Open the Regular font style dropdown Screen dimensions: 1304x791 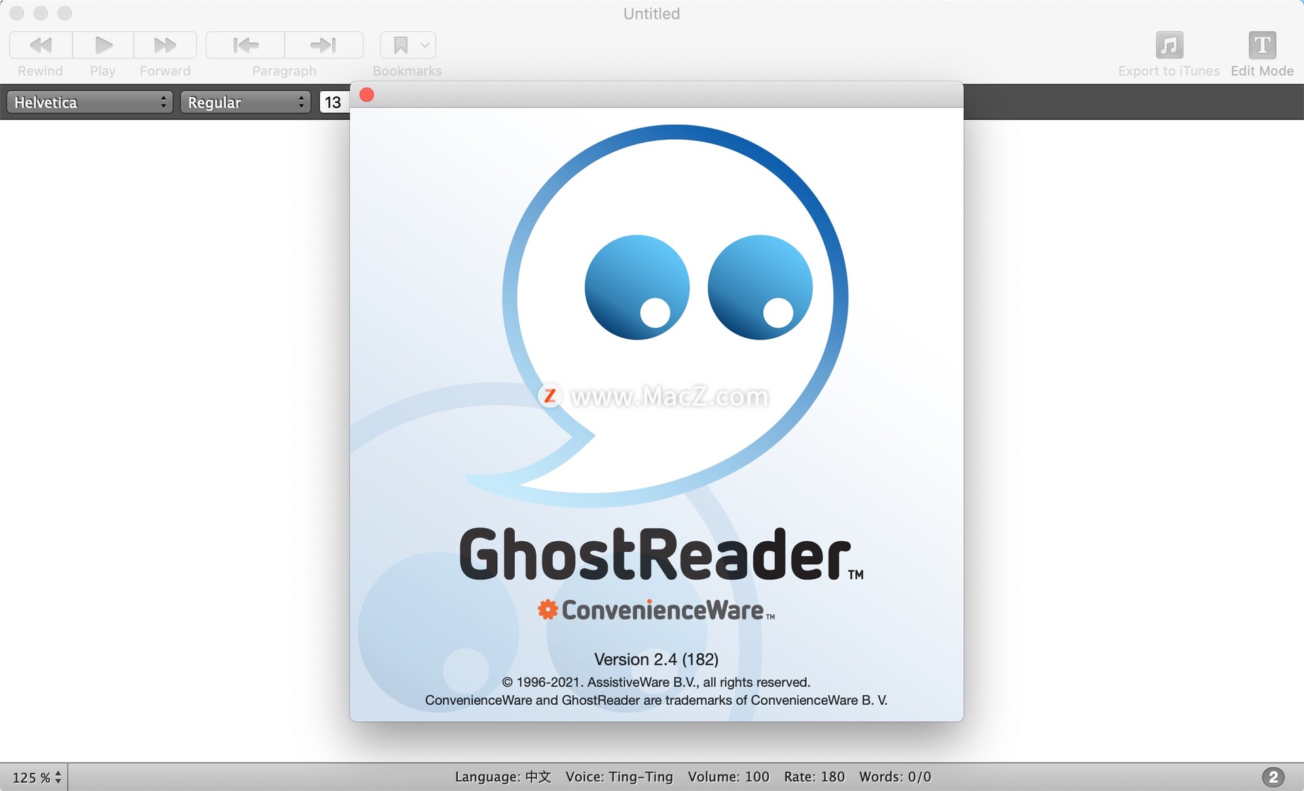245,103
